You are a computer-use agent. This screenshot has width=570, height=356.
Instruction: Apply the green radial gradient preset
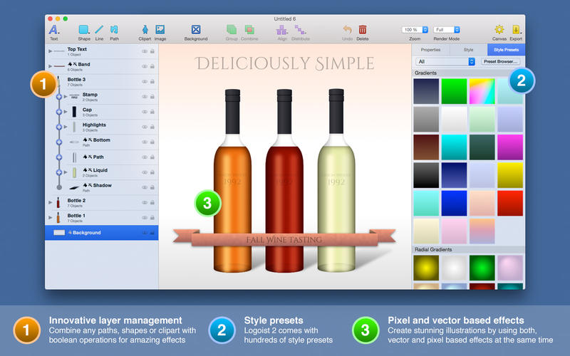click(x=482, y=268)
